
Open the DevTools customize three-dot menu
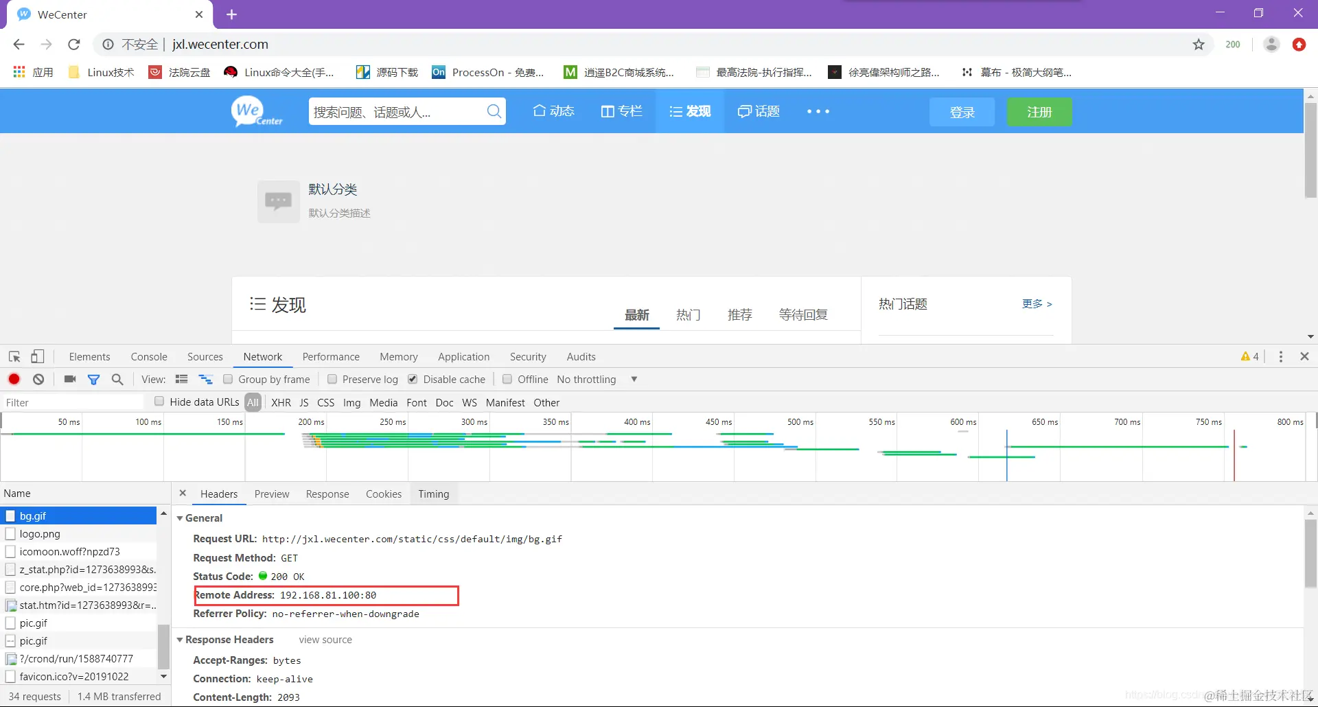[x=1281, y=356]
